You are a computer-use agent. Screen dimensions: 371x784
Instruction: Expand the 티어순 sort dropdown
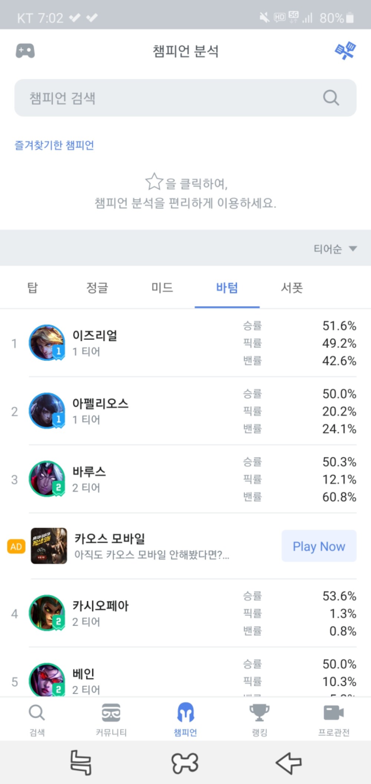[x=335, y=249]
